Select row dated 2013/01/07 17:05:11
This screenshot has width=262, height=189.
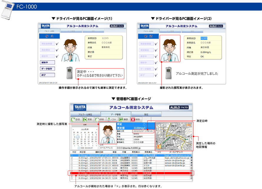tap(131, 158)
